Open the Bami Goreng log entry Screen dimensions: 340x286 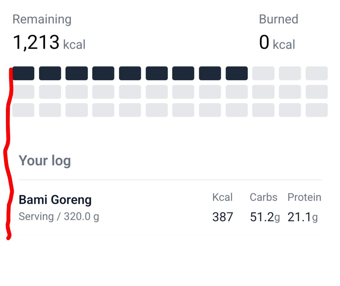click(170, 208)
